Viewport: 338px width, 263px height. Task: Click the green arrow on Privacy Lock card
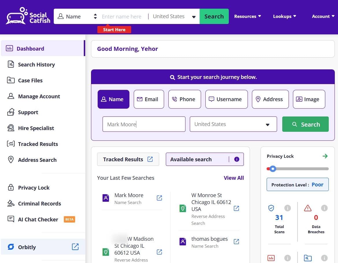point(325,156)
